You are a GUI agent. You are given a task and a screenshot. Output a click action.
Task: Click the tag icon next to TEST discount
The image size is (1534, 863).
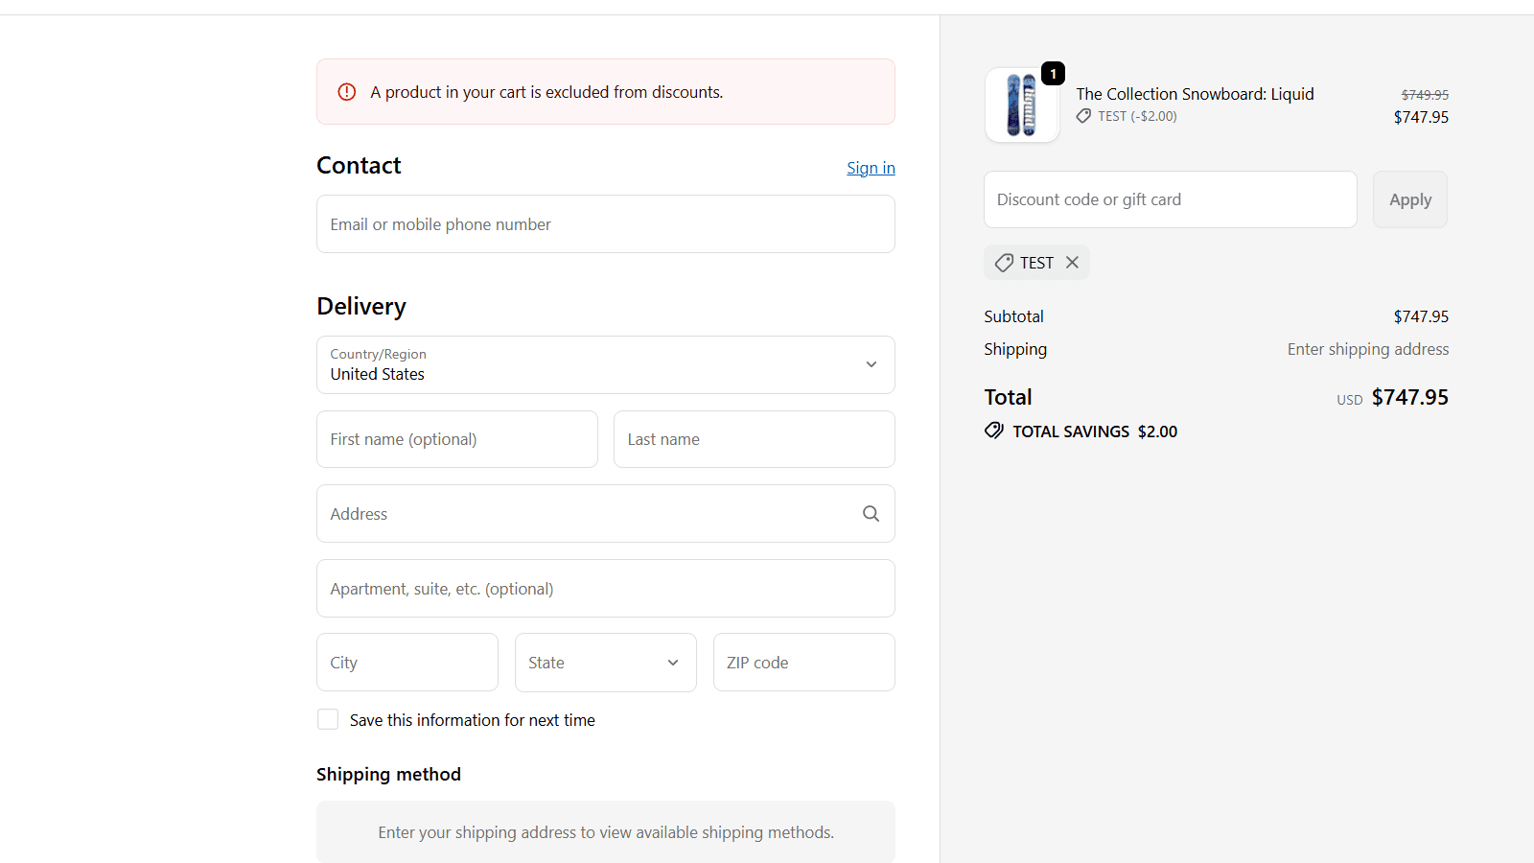click(x=1004, y=262)
